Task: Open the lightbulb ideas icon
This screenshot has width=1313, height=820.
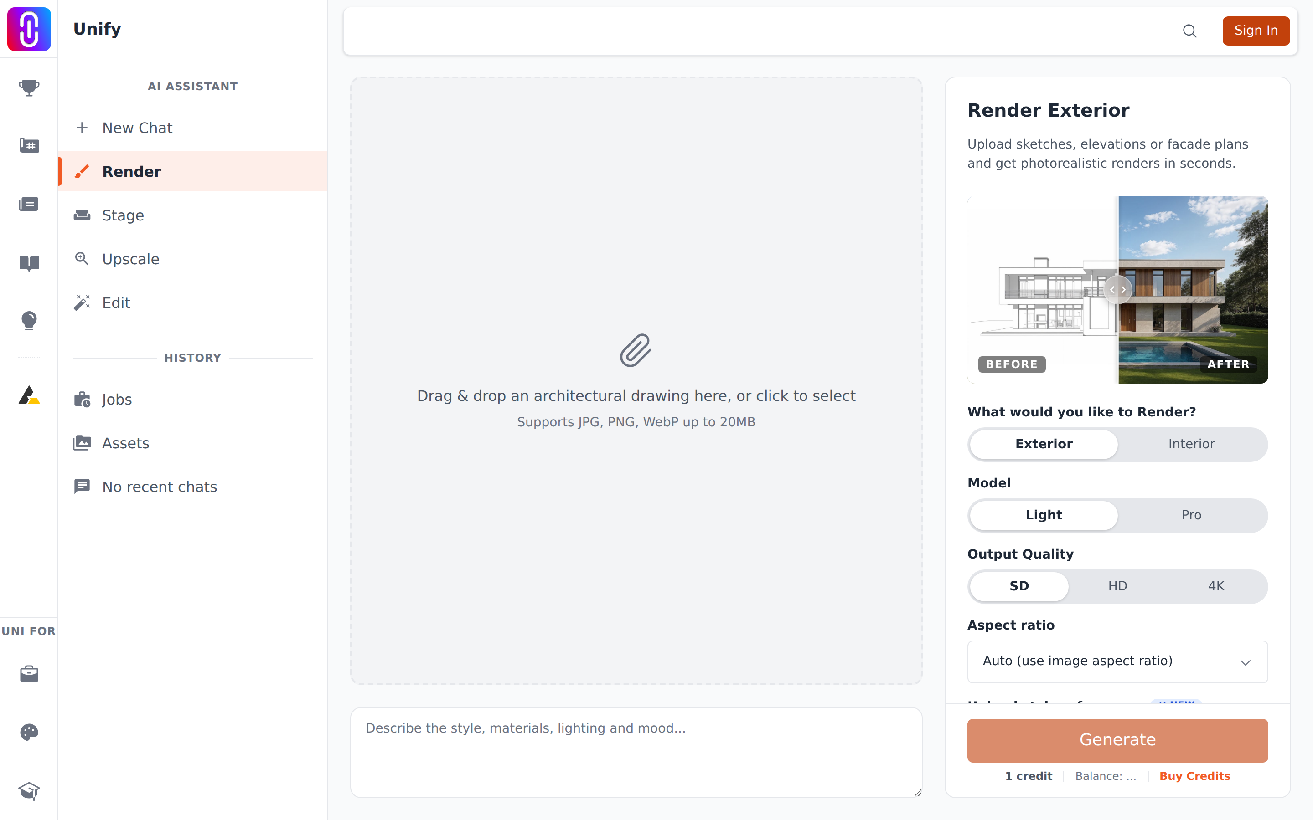Action: click(x=29, y=321)
